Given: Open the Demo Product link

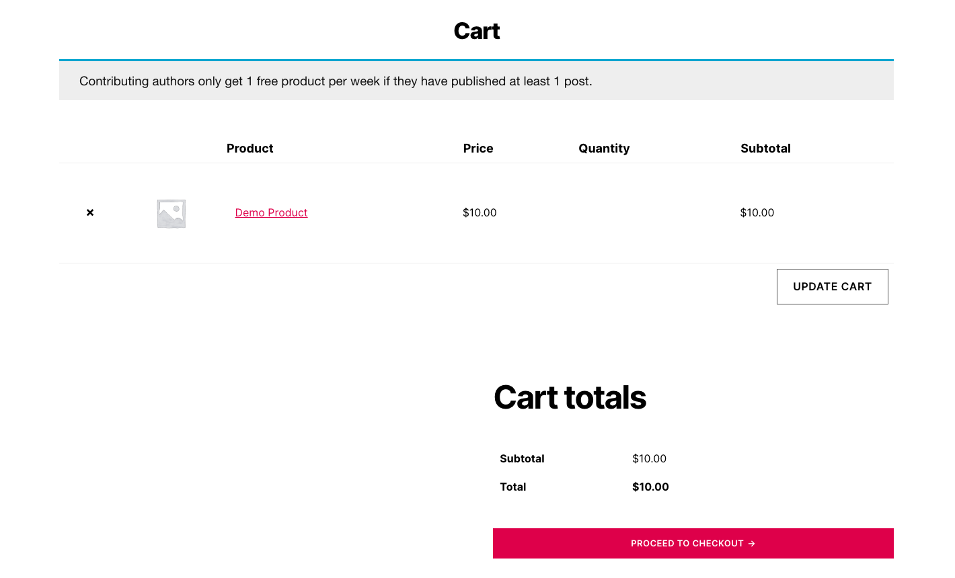Looking at the screenshot, I should click(x=271, y=212).
